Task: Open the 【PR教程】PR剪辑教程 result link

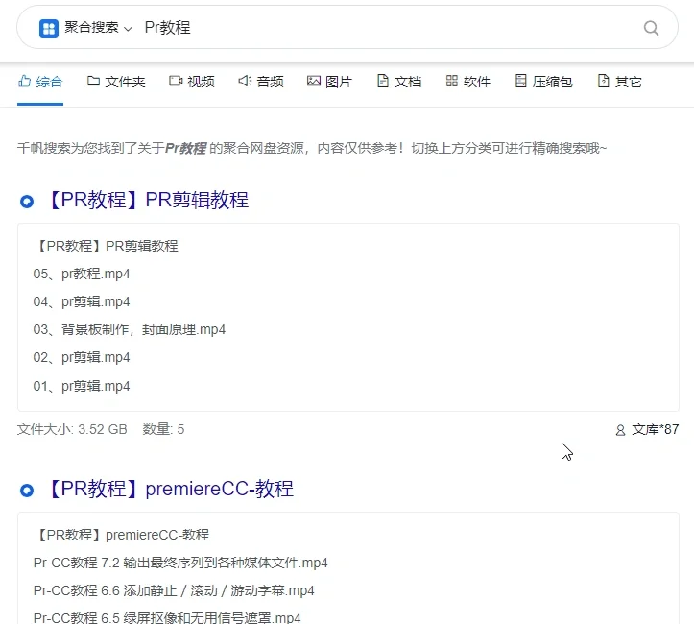Action: coord(147,200)
